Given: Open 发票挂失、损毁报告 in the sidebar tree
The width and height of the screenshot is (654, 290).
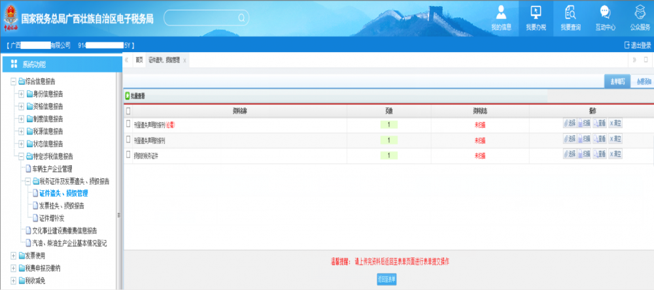Looking at the screenshot, I should (x=61, y=206).
